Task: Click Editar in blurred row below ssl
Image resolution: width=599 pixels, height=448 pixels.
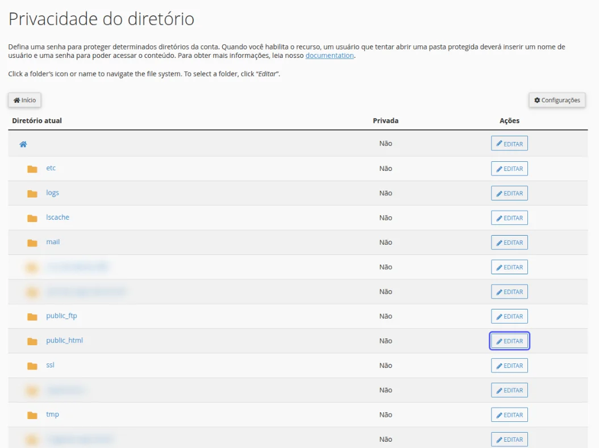Action: pos(509,390)
